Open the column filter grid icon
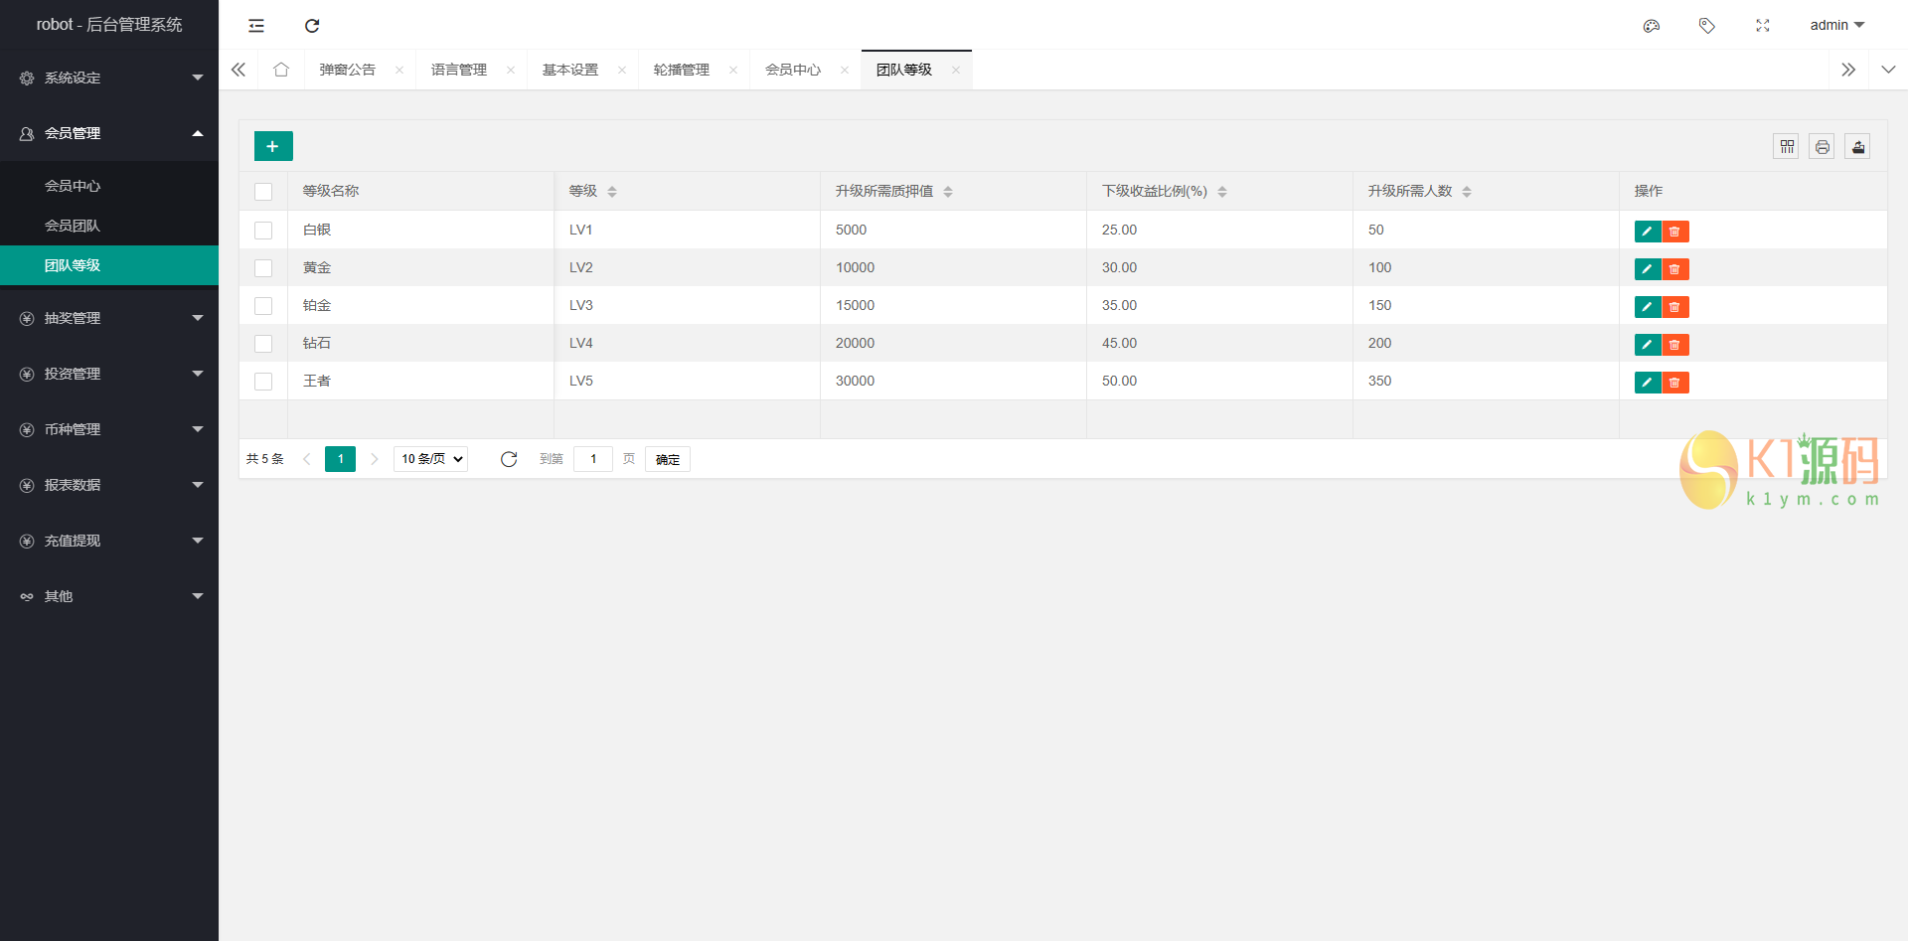Viewport: 1908px width, 941px height. (x=1787, y=147)
